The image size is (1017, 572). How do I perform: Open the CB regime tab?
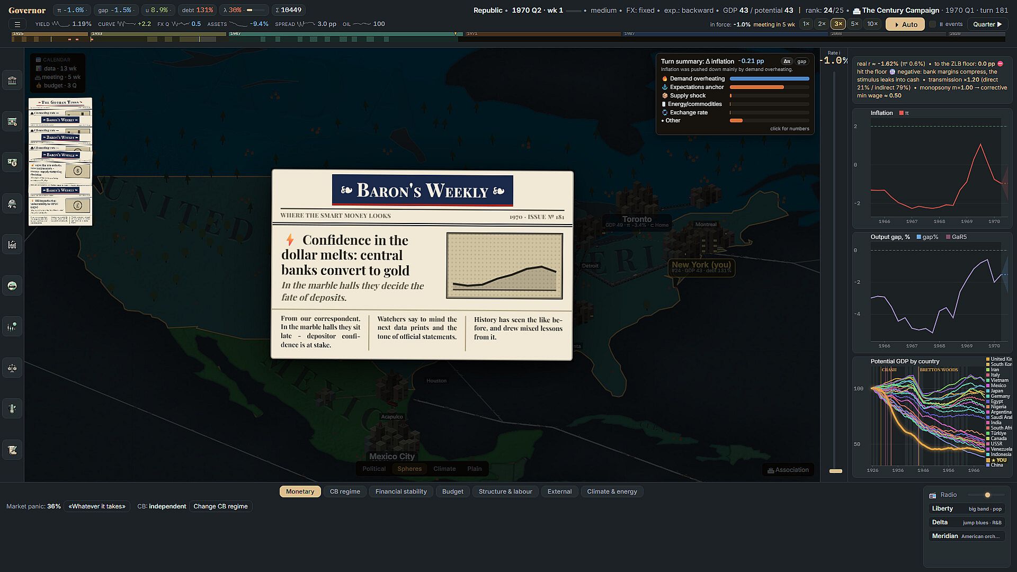(345, 491)
